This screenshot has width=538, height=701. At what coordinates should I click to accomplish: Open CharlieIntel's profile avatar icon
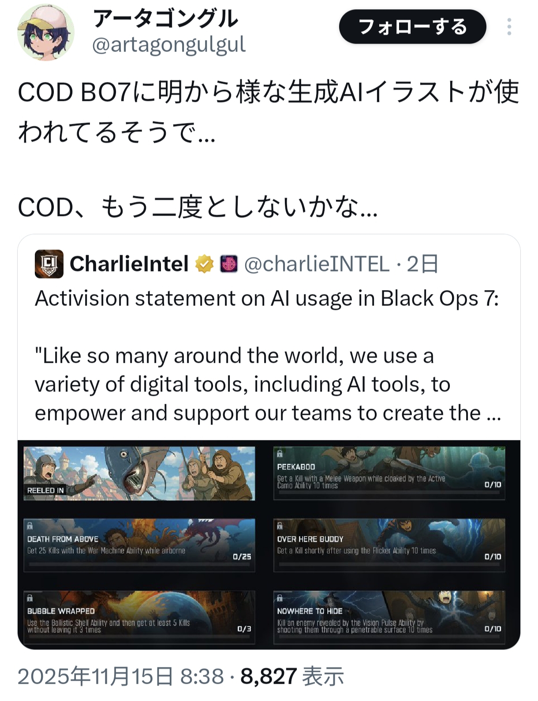pyautogui.click(x=49, y=264)
